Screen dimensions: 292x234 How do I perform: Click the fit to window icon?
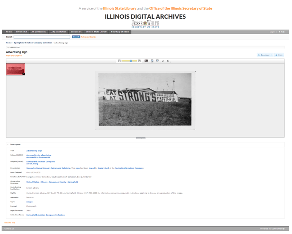[152, 61]
